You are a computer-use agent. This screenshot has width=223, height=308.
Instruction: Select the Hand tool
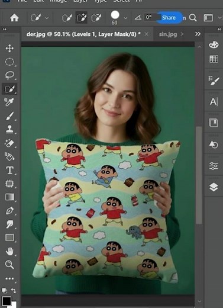click(x=9, y=251)
